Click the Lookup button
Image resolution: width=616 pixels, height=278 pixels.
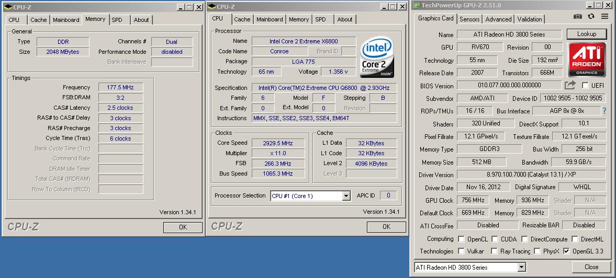coord(587,34)
